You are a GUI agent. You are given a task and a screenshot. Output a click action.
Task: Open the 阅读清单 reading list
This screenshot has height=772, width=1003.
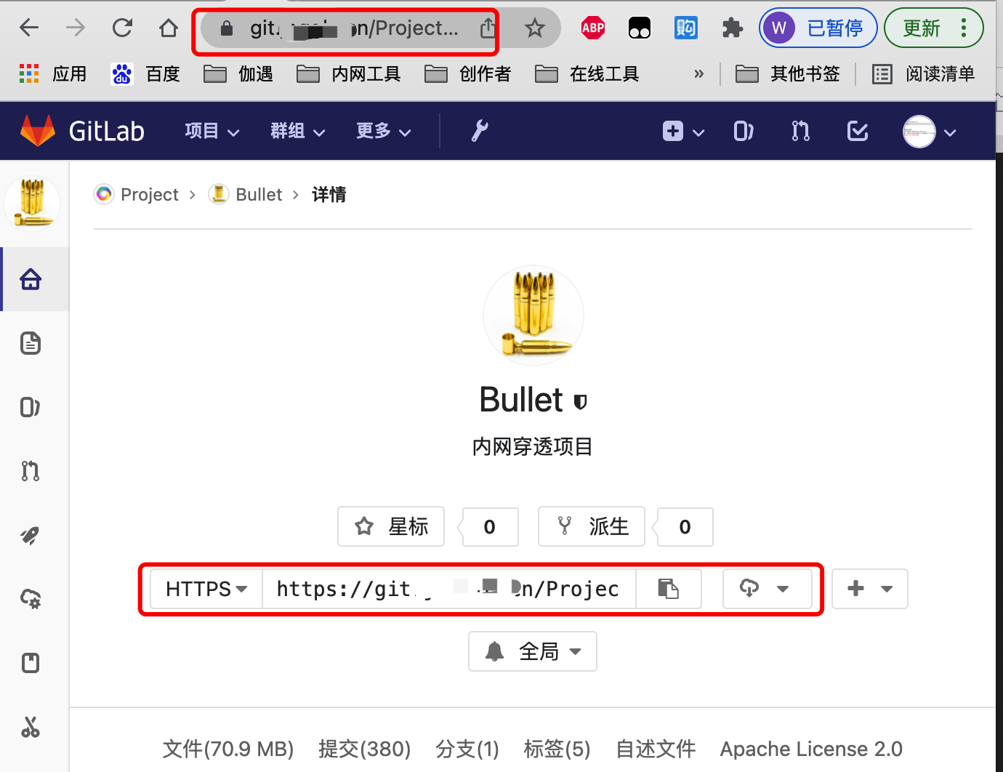coord(923,73)
